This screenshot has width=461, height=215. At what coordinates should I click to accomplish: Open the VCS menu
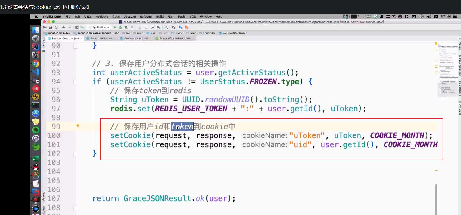click(x=193, y=17)
